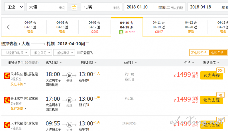The width and height of the screenshot is (228, 131).
Task: Choose 选为去程 for the 17:00 flight
Action: click(x=211, y=100)
